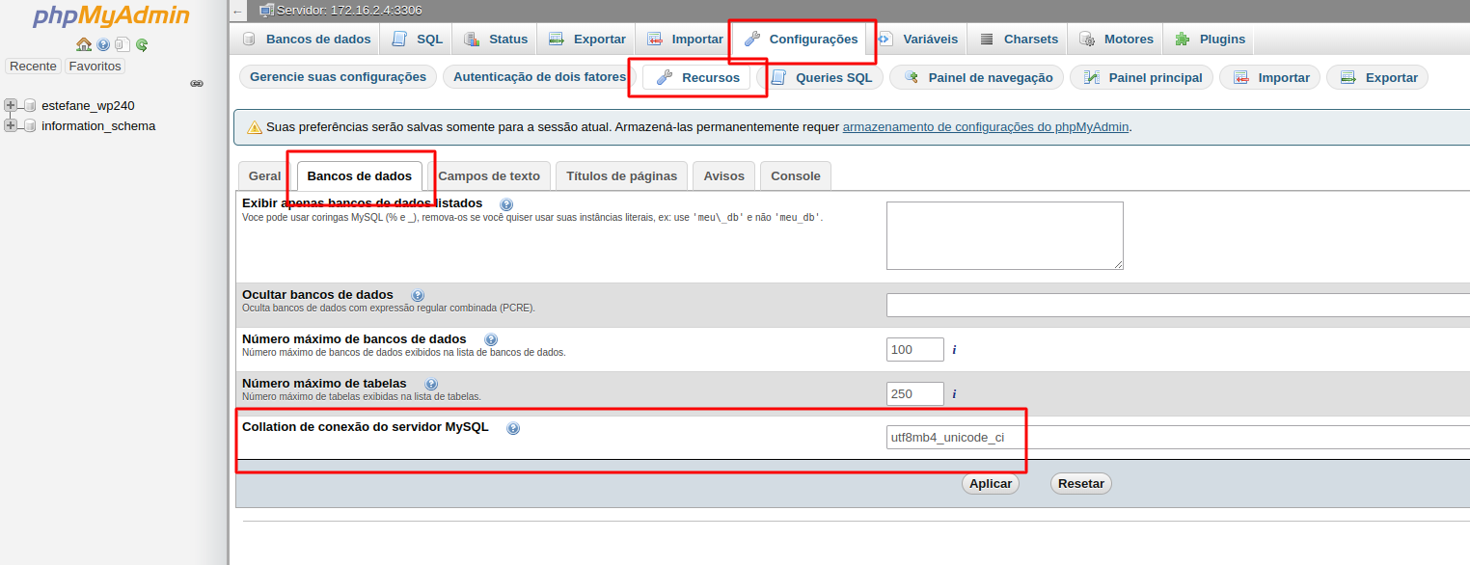Click the Resetar button
This screenshot has width=1470, height=565.
click(x=1081, y=483)
